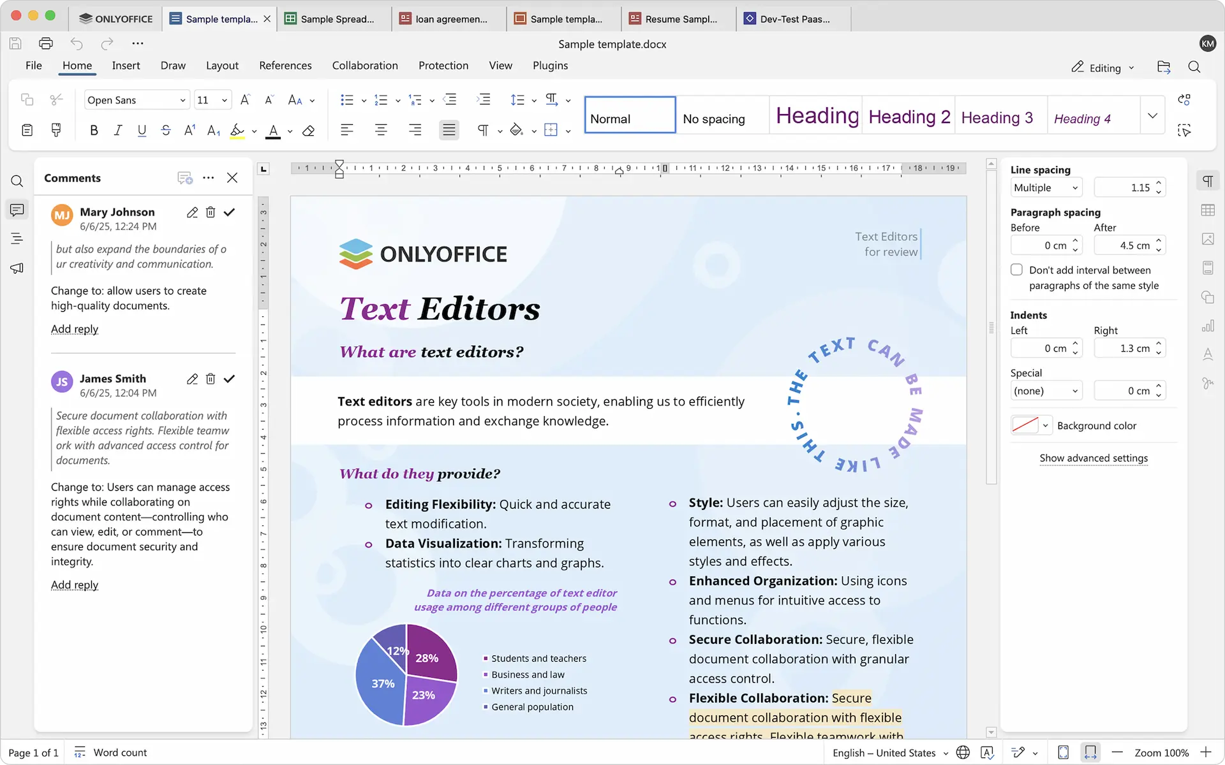1225x765 pixels.
Task: Increment font size
Action: coord(245,99)
